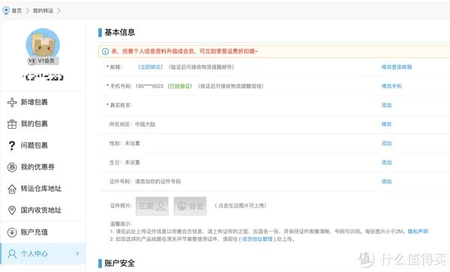
Task: Click 账户安全 section heading
Action: 120,263
